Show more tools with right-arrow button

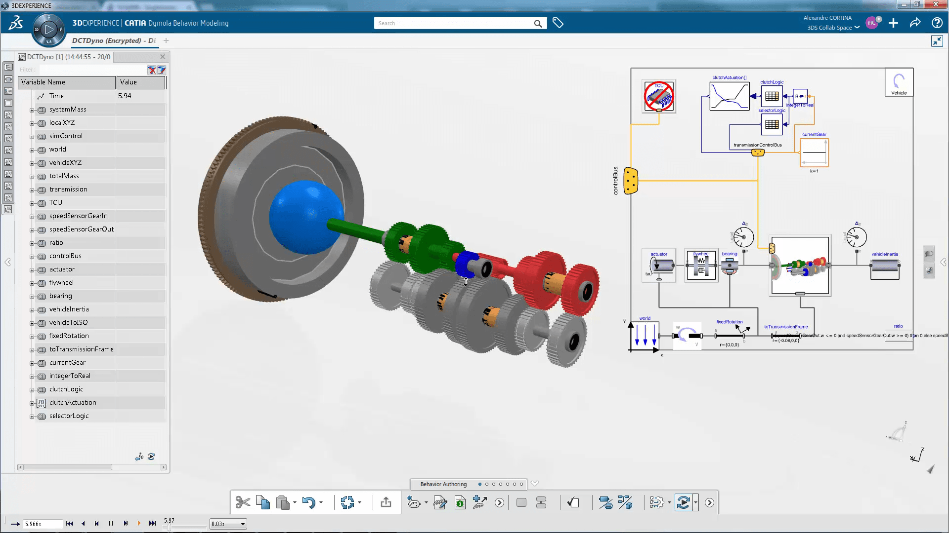pyautogui.click(x=709, y=502)
